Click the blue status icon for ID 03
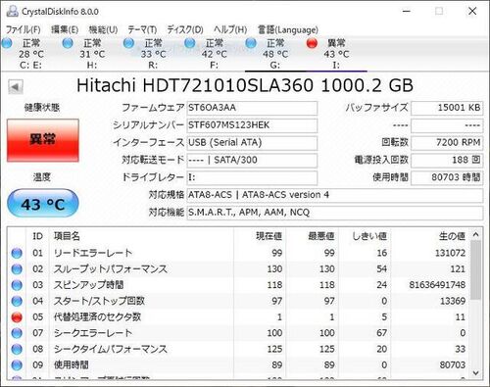490x387 pixels. (17, 285)
